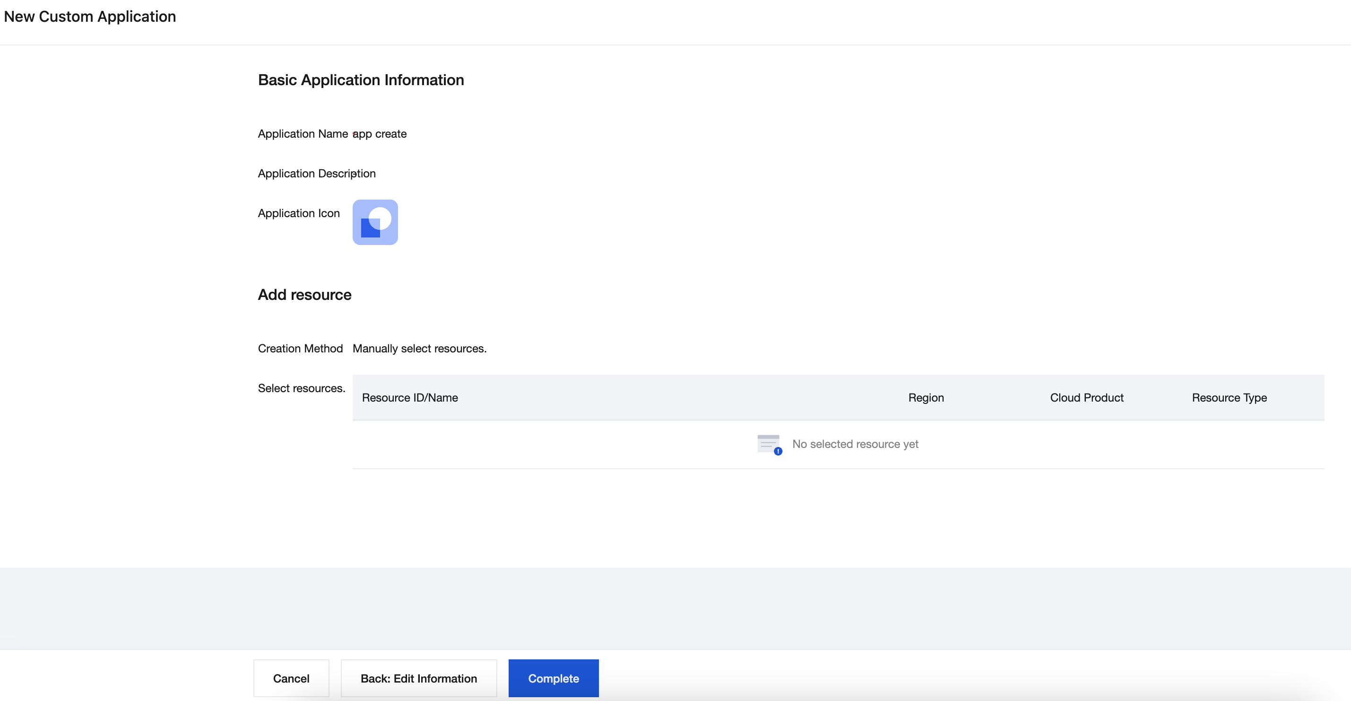Click the Basic Application Information heading
1351x701 pixels.
coord(361,80)
